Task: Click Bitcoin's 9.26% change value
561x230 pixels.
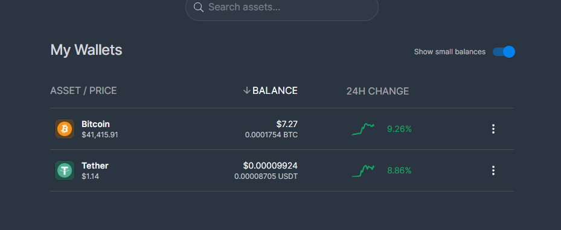Action: (399, 129)
